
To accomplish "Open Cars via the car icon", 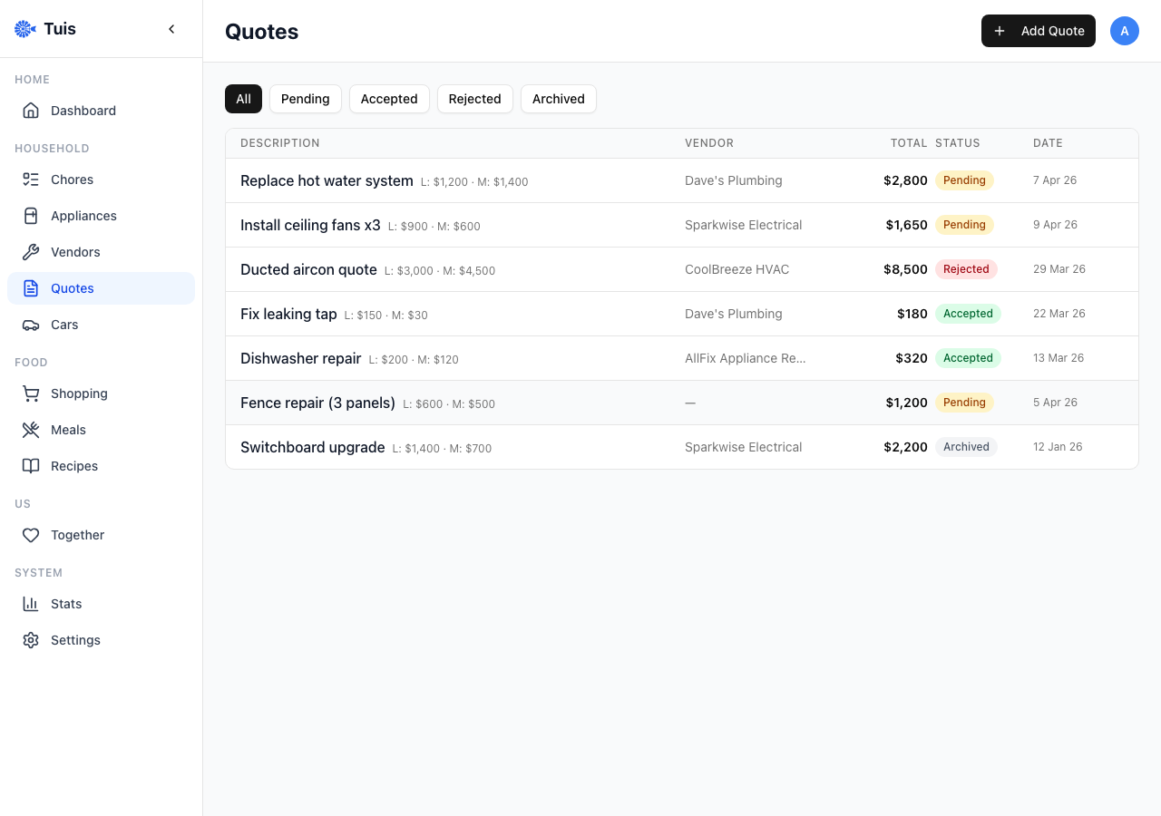I will [x=31, y=324].
